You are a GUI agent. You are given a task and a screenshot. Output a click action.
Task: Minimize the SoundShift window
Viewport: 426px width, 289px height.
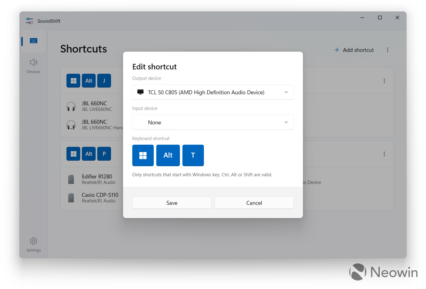362,18
